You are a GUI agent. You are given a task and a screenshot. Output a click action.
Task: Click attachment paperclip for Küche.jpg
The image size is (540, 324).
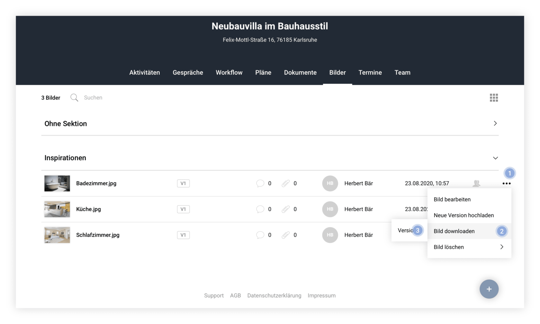pyautogui.click(x=285, y=209)
